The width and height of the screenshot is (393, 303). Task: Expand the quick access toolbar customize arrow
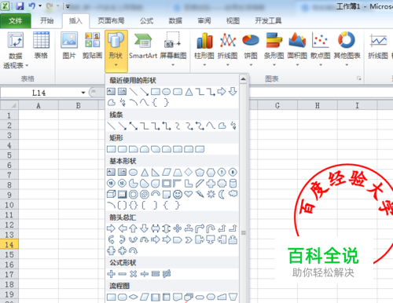[68, 6]
